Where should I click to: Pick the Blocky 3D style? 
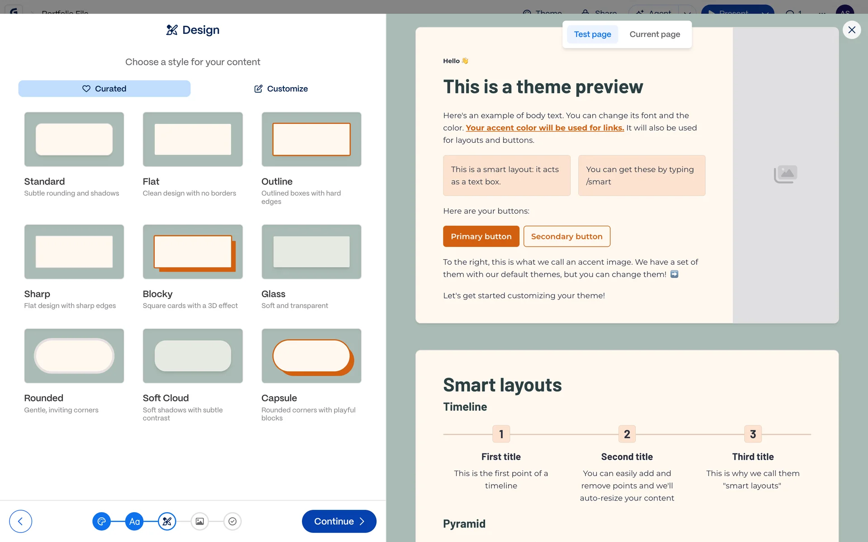click(x=193, y=252)
